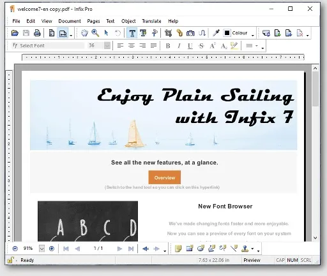Select the Object arrow tool
327x276 pixels.
106,33
